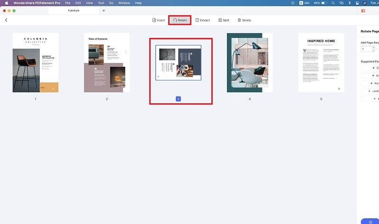Open the Split document tool
The height and width of the screenshot is (224, 379).
pyautogui.click(x=224, y=20)
